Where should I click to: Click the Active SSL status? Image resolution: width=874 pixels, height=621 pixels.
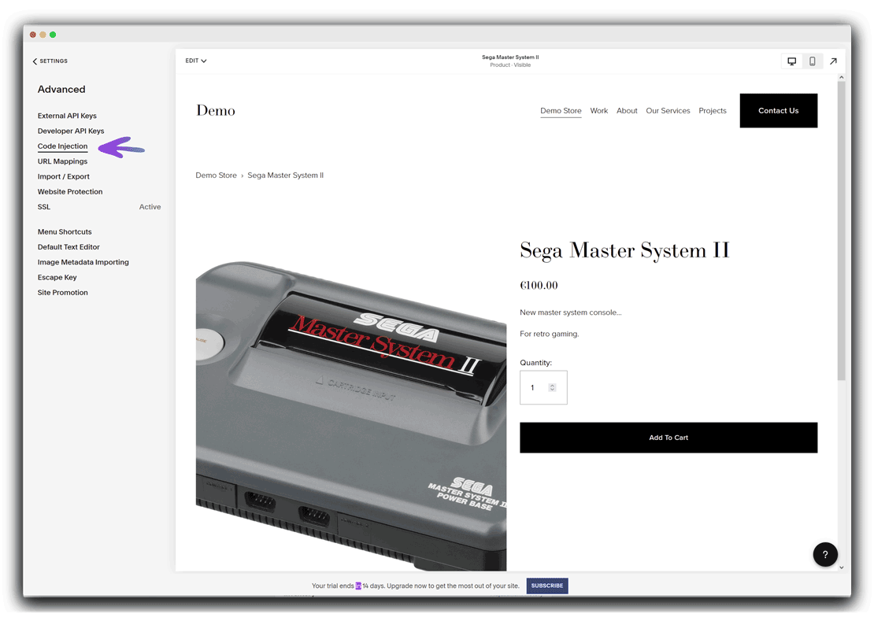tap(150, 207)
